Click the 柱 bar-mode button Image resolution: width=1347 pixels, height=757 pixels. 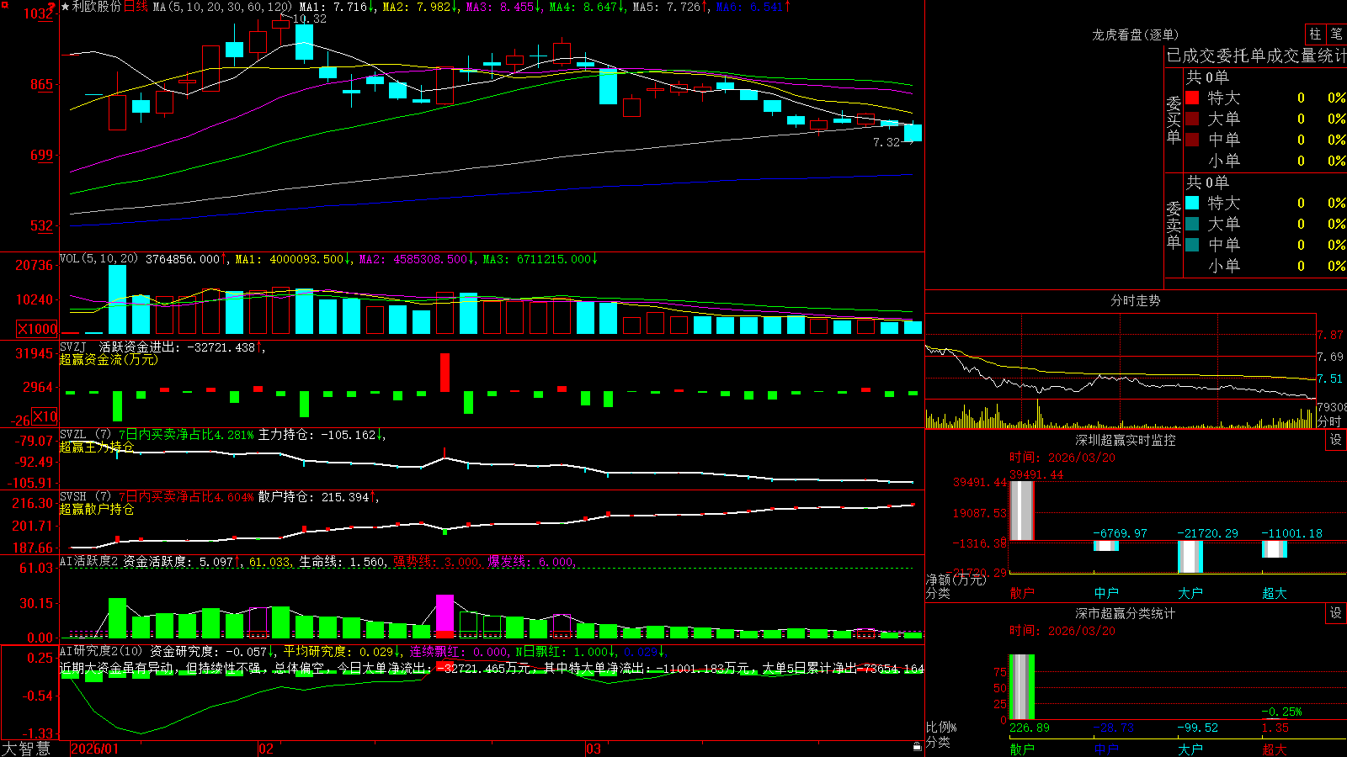coord(1315,34)
